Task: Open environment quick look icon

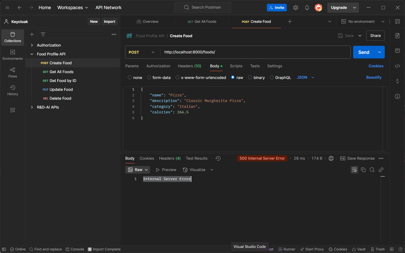Action: tap(397, 22)
